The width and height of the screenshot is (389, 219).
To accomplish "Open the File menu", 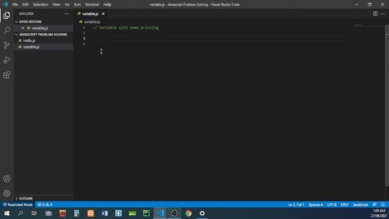I will 15,4.
